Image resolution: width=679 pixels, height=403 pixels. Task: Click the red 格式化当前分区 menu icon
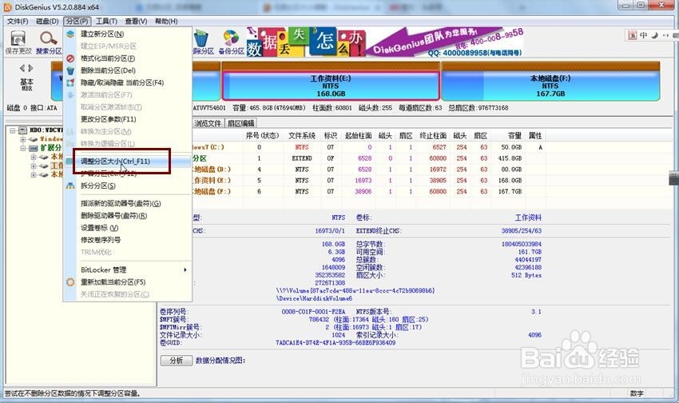point(70,58)
